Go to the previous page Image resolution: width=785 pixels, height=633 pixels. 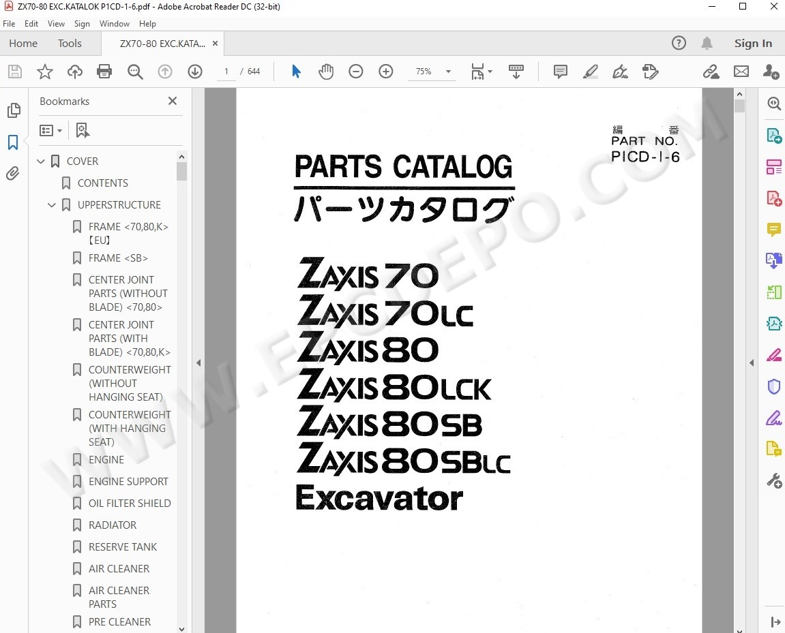(165, 72)
